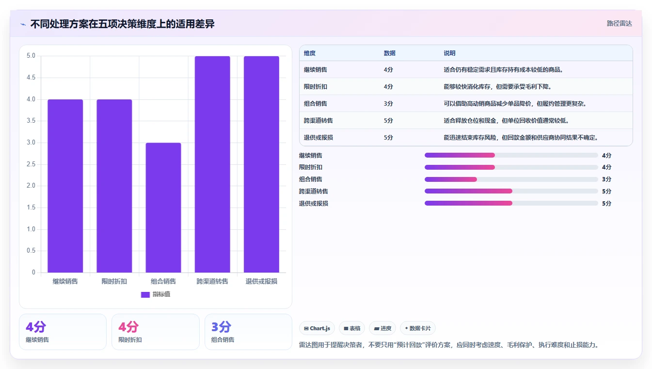The image size is (652, 369).
Task: Click the icon inside Chart.js tag
Action: pyautogui.click(x=306, y=329)
